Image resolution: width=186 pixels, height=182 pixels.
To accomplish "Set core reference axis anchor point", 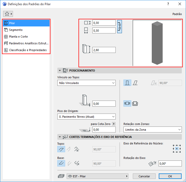I will (x=177, y=149).
